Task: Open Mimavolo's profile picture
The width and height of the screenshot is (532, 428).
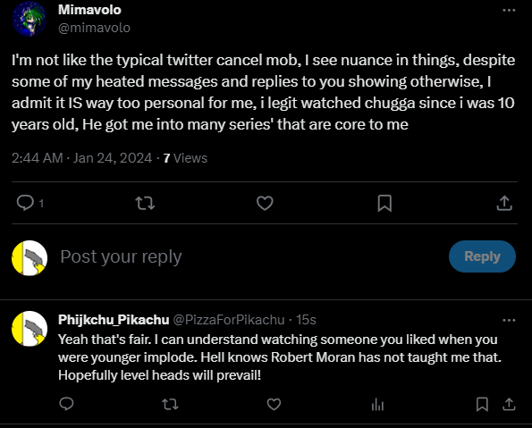Action: coord(30,19)
